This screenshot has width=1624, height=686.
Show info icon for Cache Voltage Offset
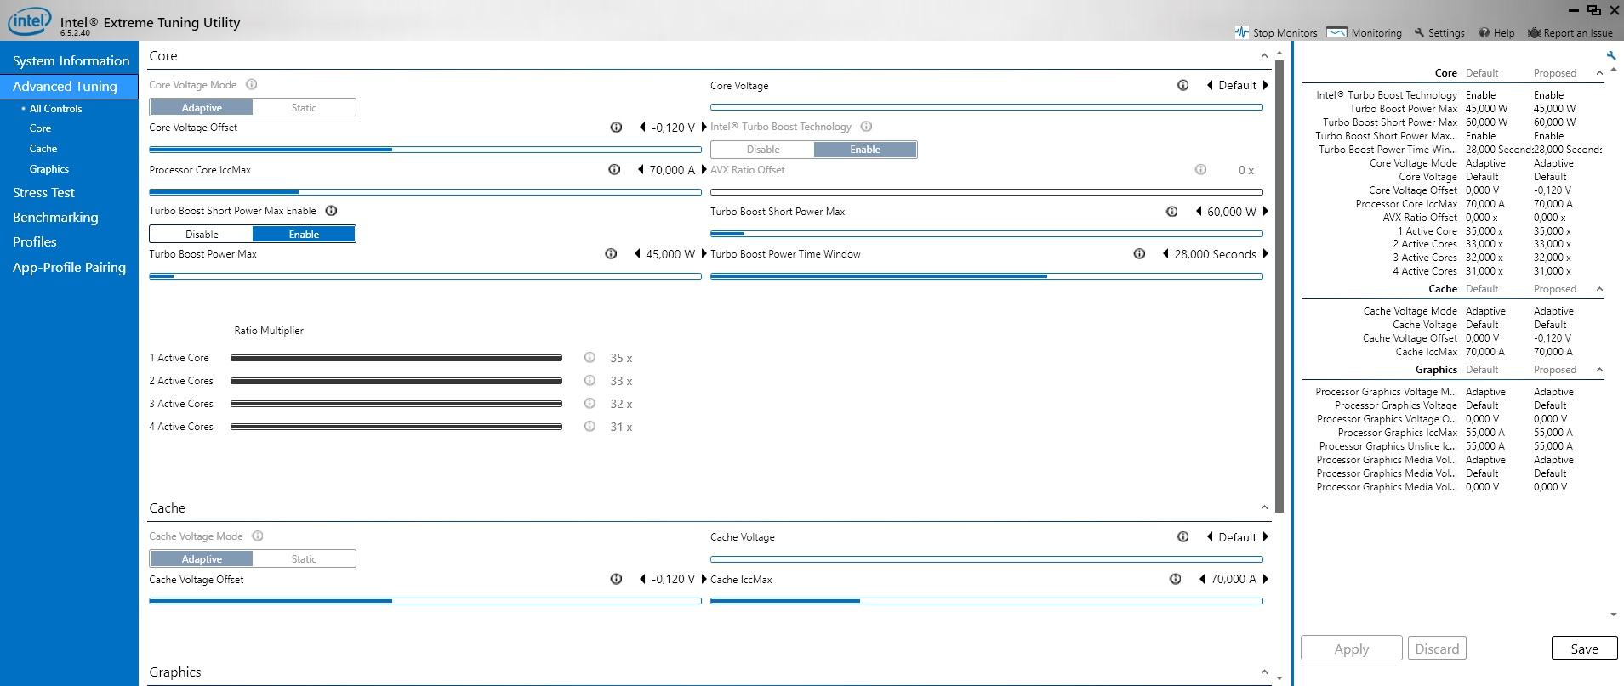tap(616, 580)
